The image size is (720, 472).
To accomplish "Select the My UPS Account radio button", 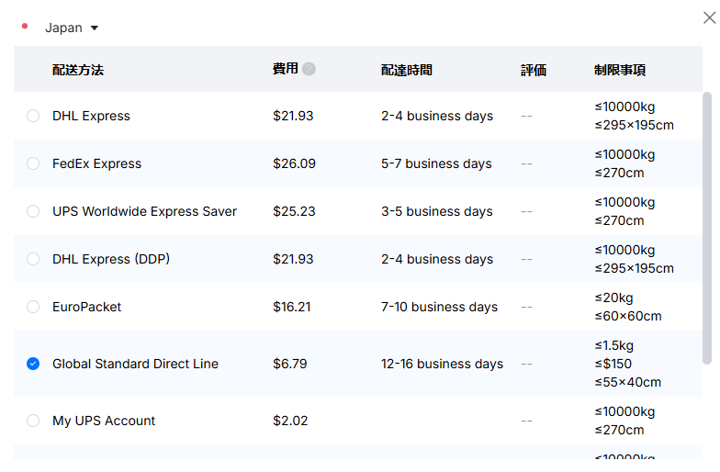I will click(33, 421).
